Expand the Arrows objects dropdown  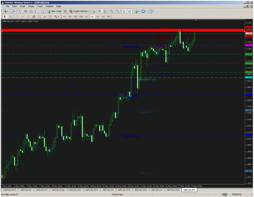tap(59, 17)
